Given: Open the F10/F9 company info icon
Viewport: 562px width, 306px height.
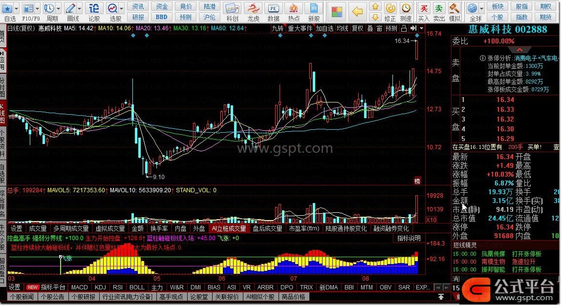Looking at the screenshot, I should click(28, 8).
